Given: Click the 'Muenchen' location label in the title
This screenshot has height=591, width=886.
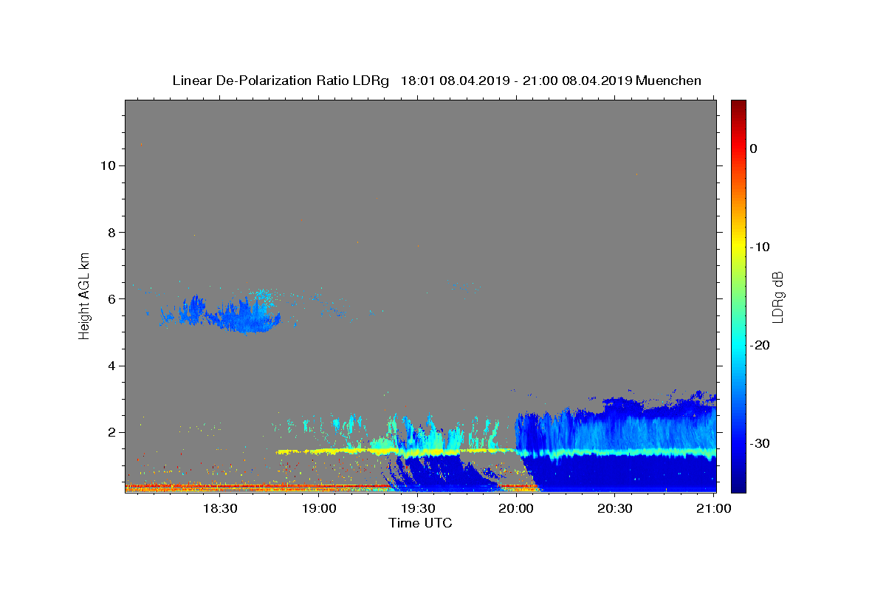Looking at the screenshot, I should point(668,81).
